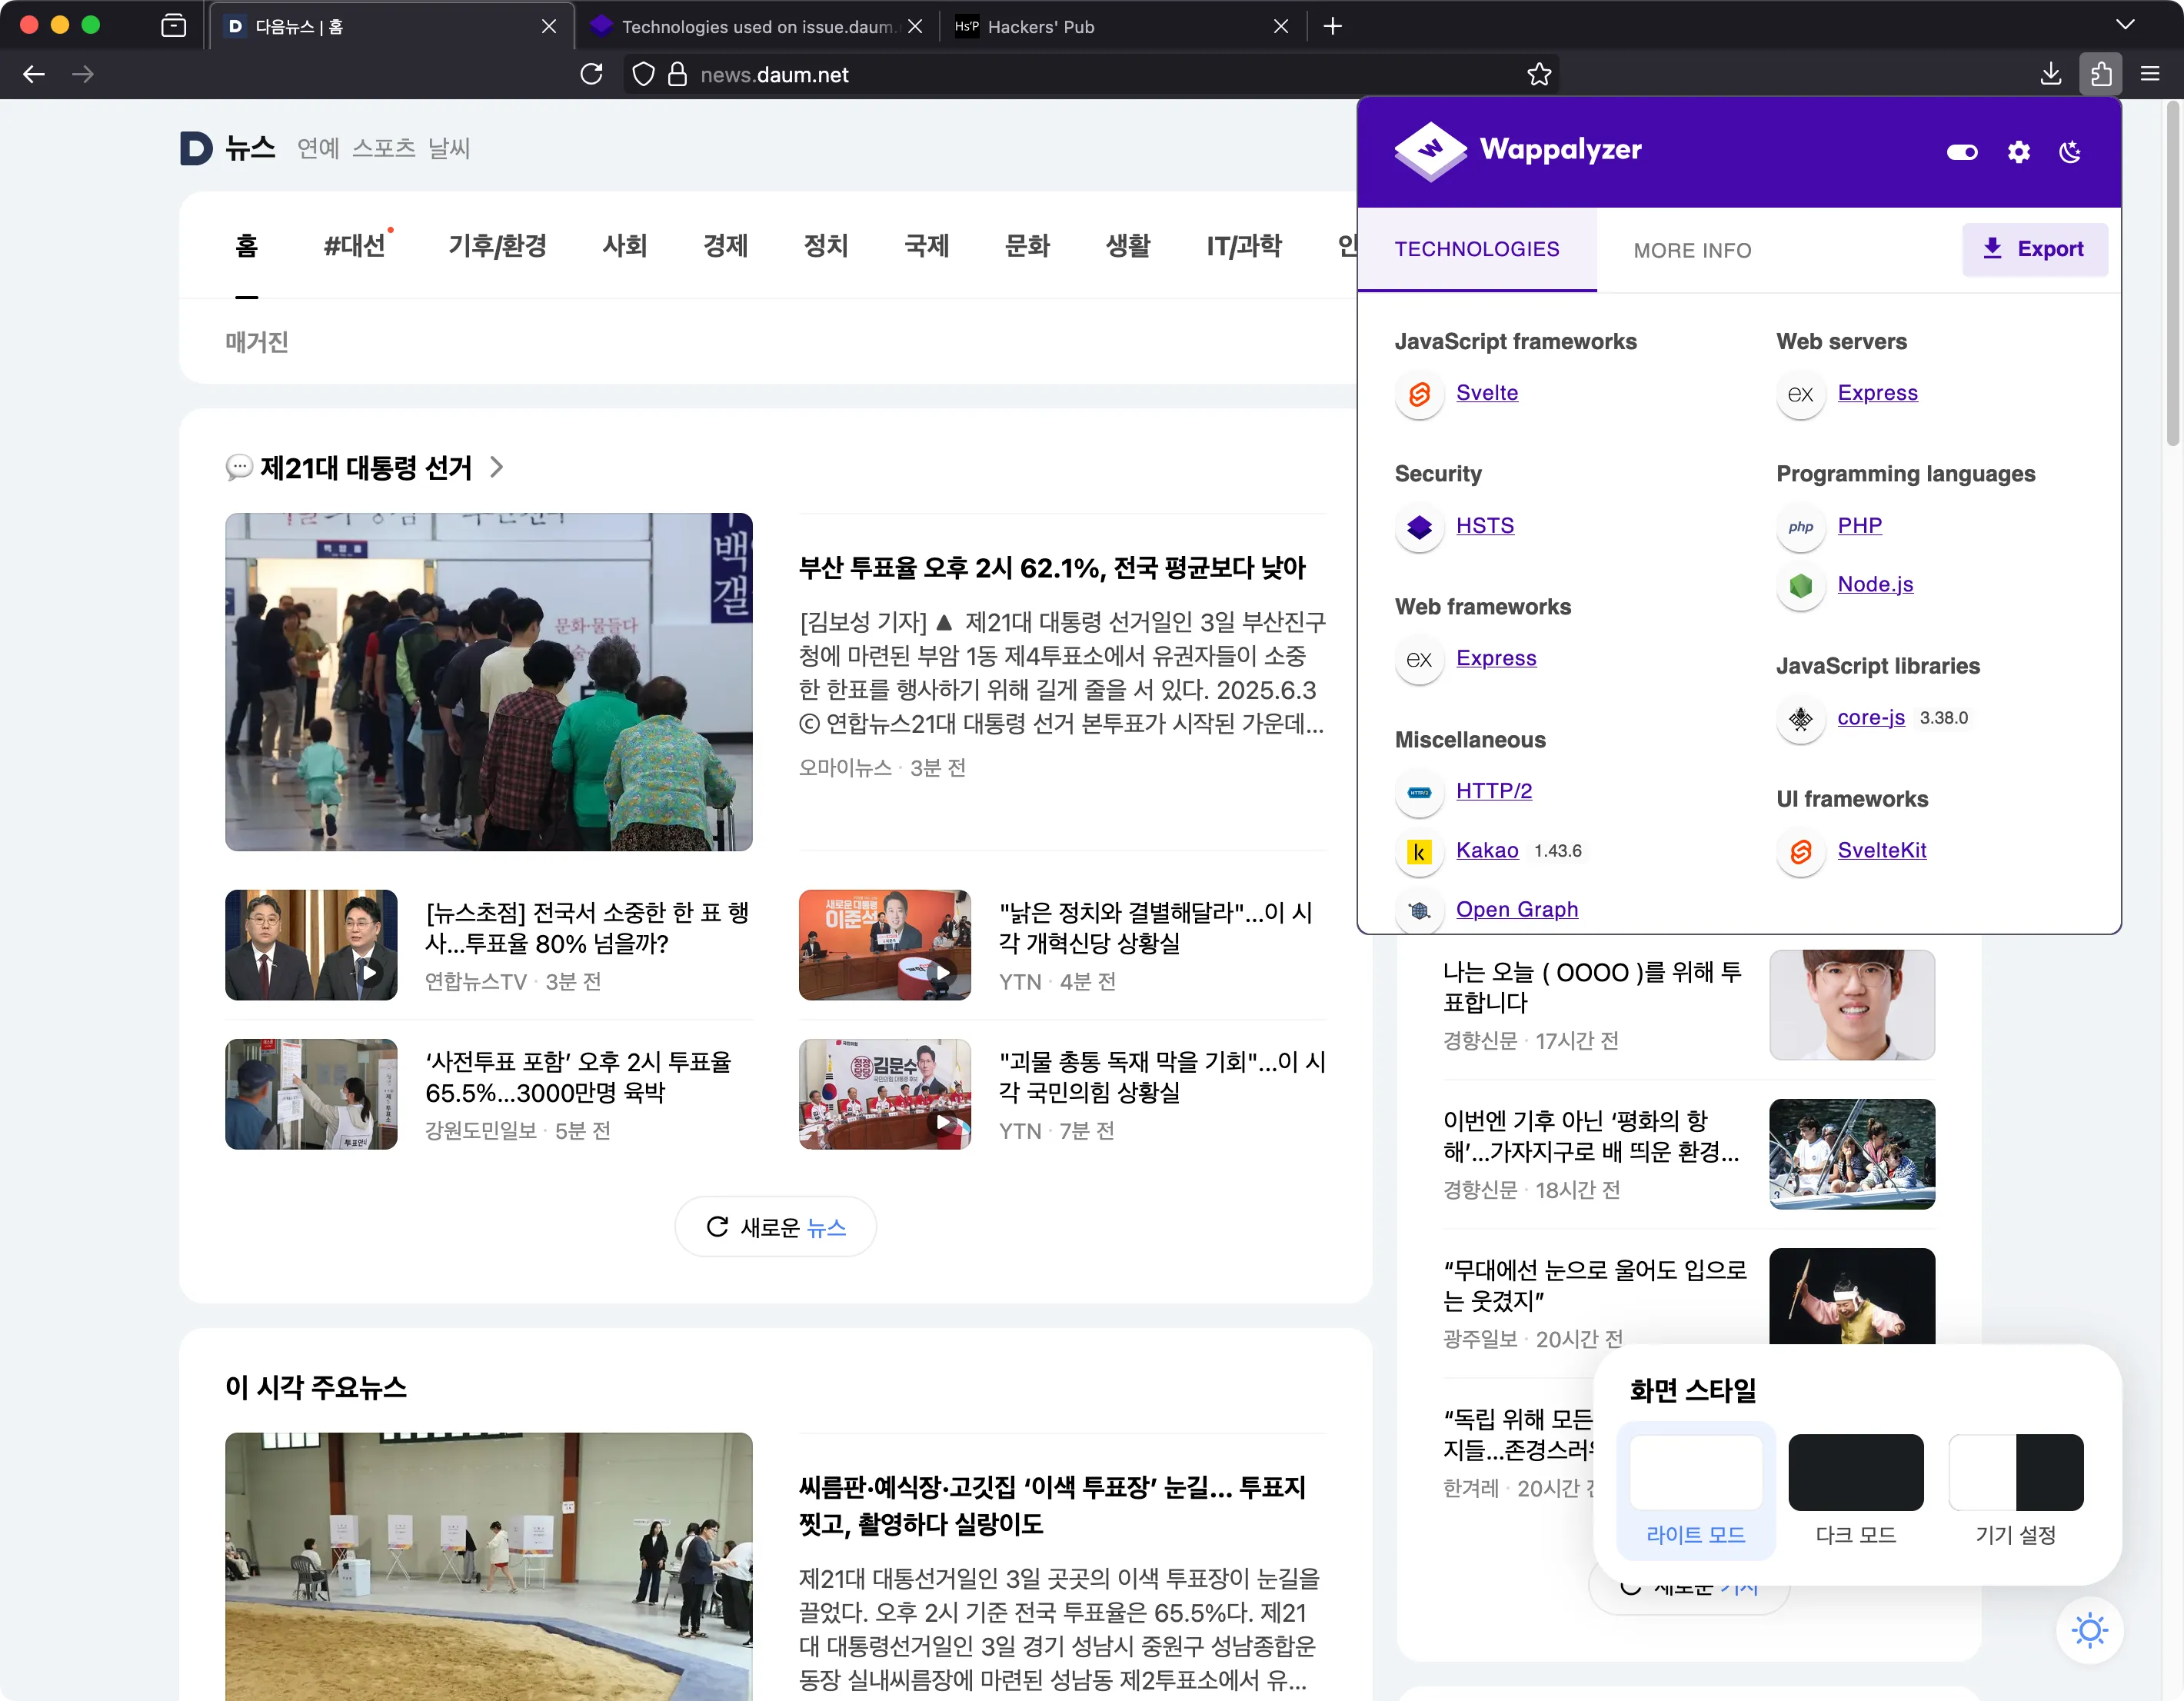Refresh with the 새로운 뉴스 button

coord(775,1227)
